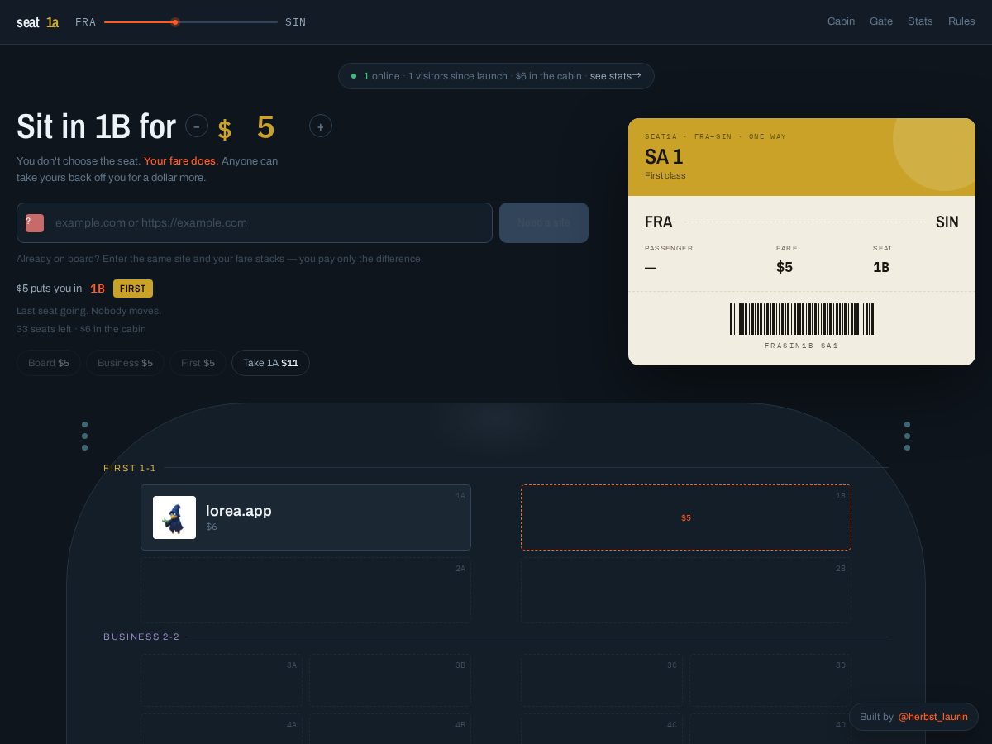Increase the fare with plus button
Image resolution: width=992 pixels, height=744 pixels.
tap(321, 126)
